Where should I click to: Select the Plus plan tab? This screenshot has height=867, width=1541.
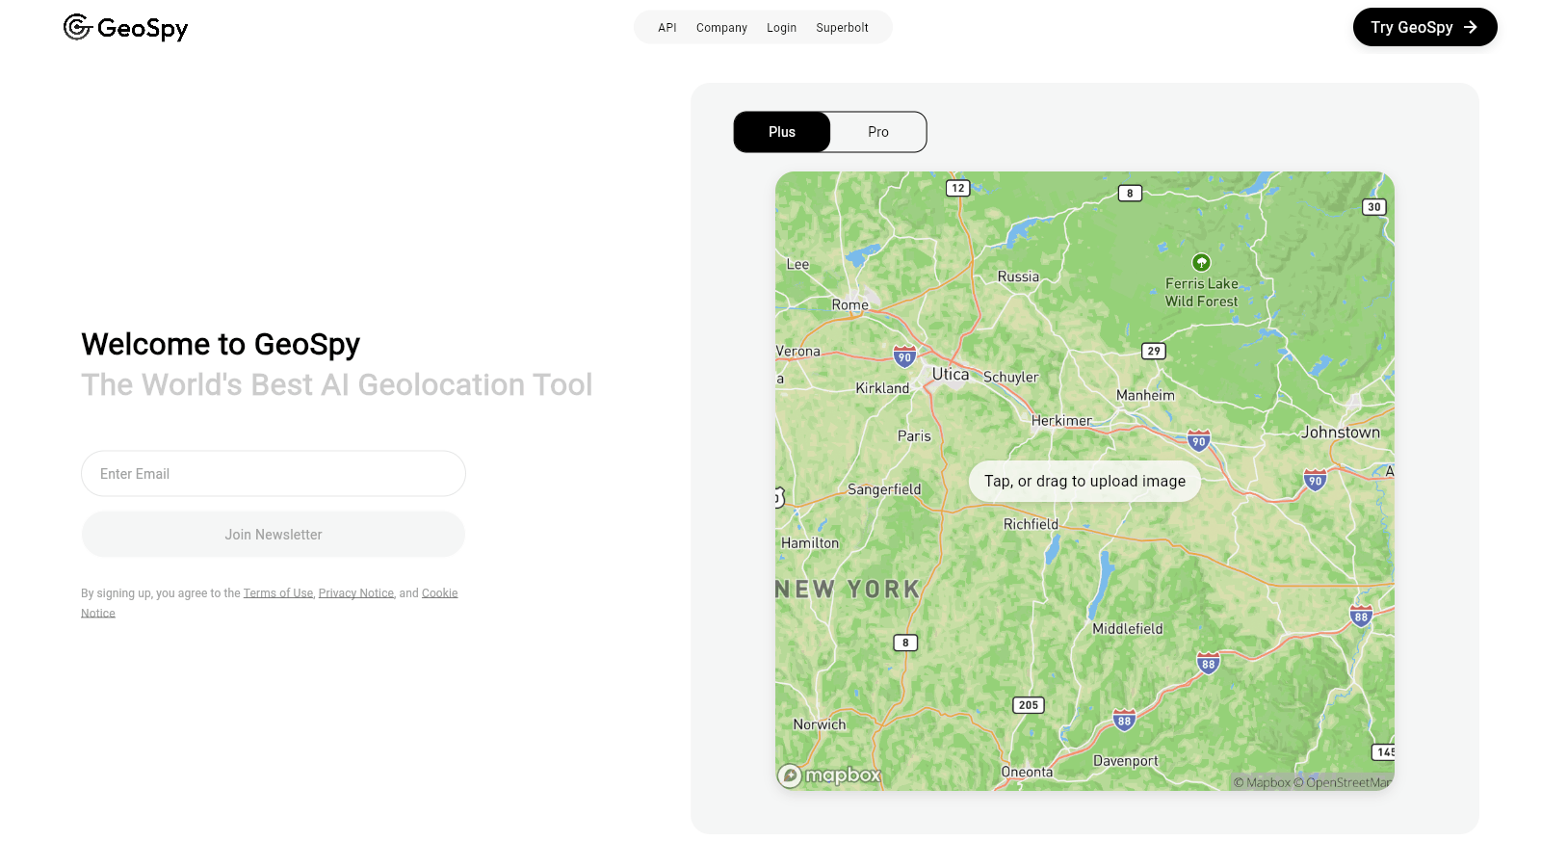(x=782, y=132)
